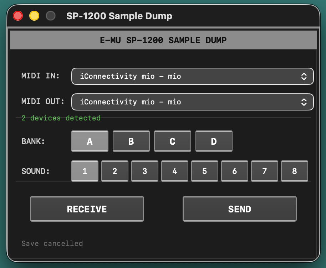Open the MIDI OUT device dropdown

tap(192, 102)
